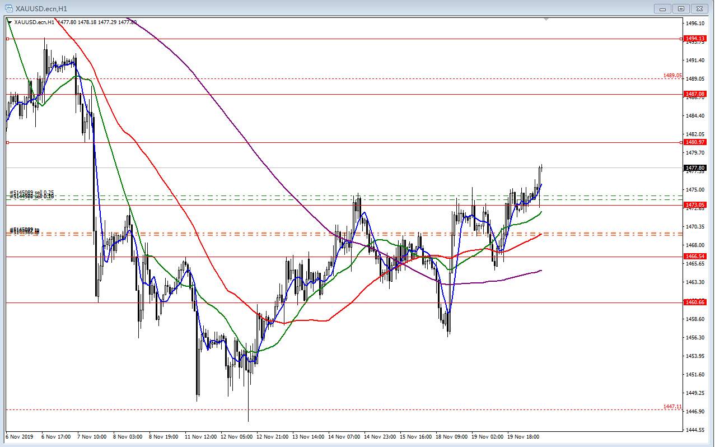715x447 pixels.
Task: Click the 8 Nov 03:00 time label
Action: coord(128,436)
